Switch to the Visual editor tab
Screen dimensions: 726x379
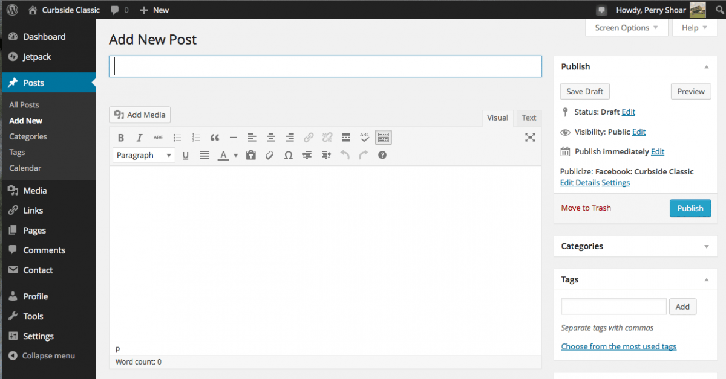click(x=497, y=118)
